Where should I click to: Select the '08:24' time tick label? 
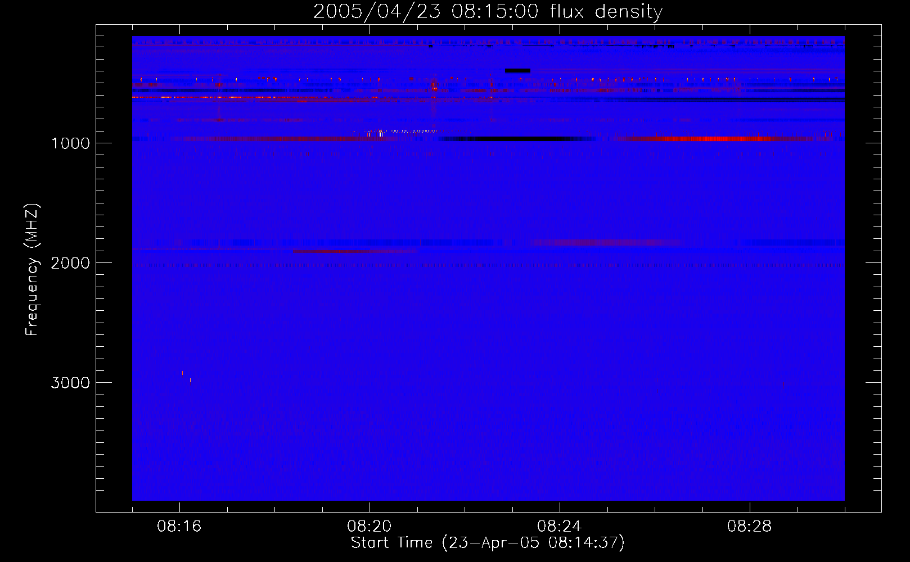click(x=560, y=527)
